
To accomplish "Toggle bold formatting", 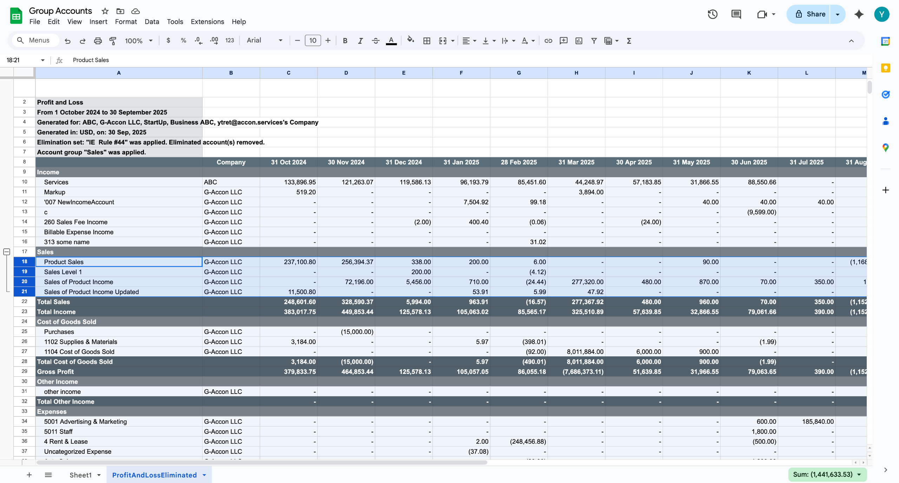I will 345,41.
